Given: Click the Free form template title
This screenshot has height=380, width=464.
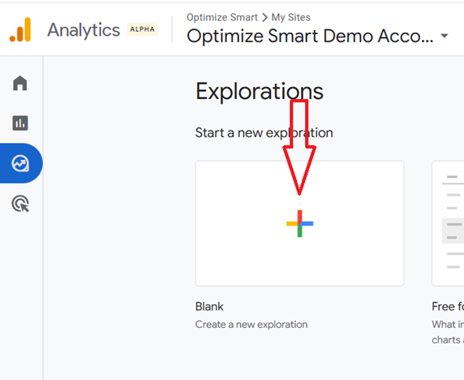Looking at the screenshot, I should point(448,307).
